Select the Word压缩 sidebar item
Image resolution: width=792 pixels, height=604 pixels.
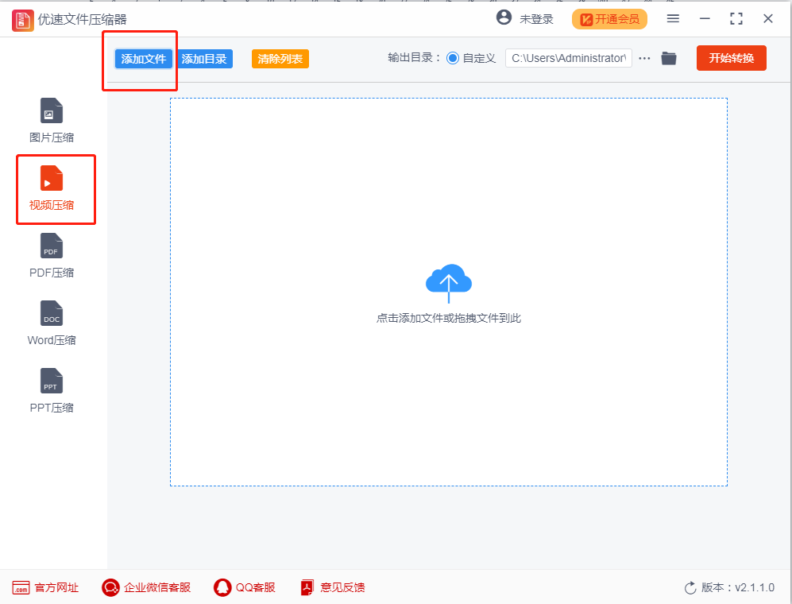pos(52,323)
